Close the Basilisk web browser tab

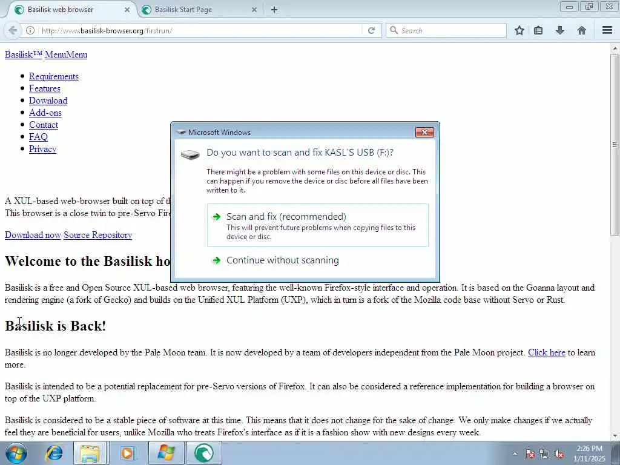127,10
